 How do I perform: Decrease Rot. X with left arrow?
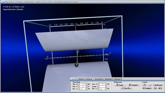pyautogui.click(x=79, y=84)
